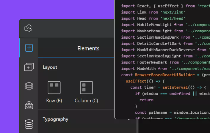Image resolution: width=210 pixels, height=133 pixels.
Task: Open the CSS styles sidebar icon
Action: [29, 105]
